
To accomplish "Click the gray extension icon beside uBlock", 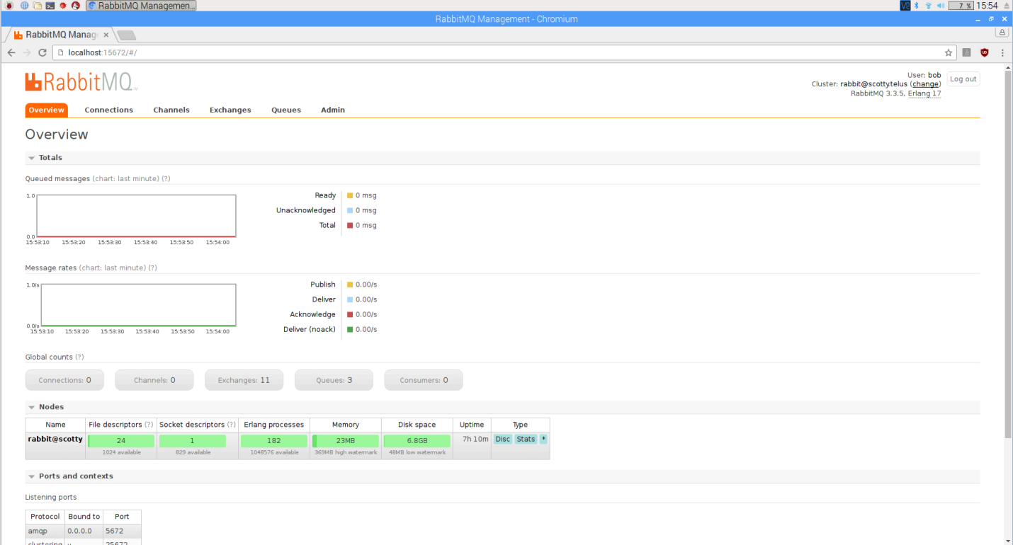I will [967, 52].
